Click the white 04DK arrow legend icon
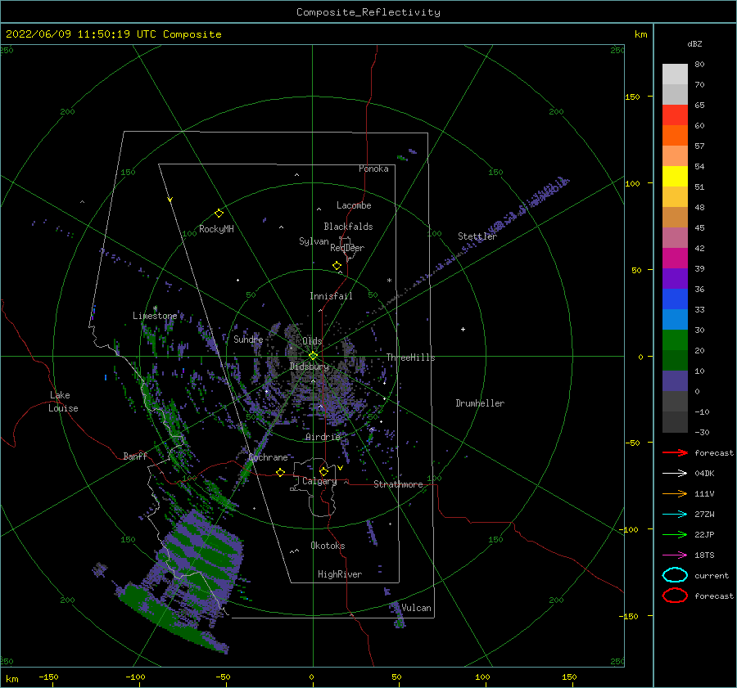Viewport: 737px width, 688px height. click(675, 474)
